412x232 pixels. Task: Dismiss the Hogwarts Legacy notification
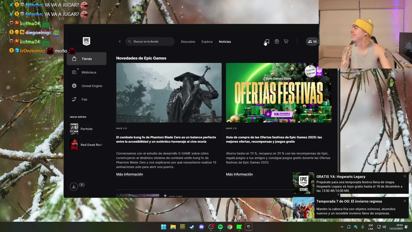point(405,176)
